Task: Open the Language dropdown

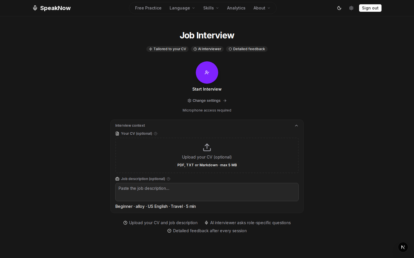Action: (x=182, y=8)
